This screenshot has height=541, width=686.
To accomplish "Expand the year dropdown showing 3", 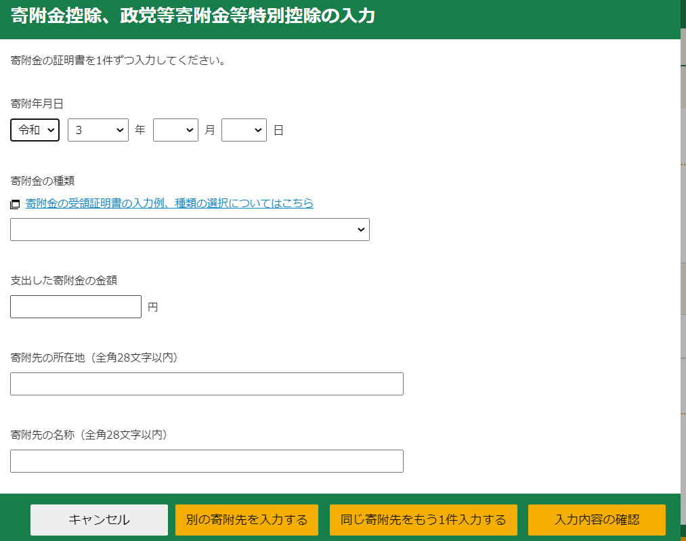I will (x=98, y=130).
